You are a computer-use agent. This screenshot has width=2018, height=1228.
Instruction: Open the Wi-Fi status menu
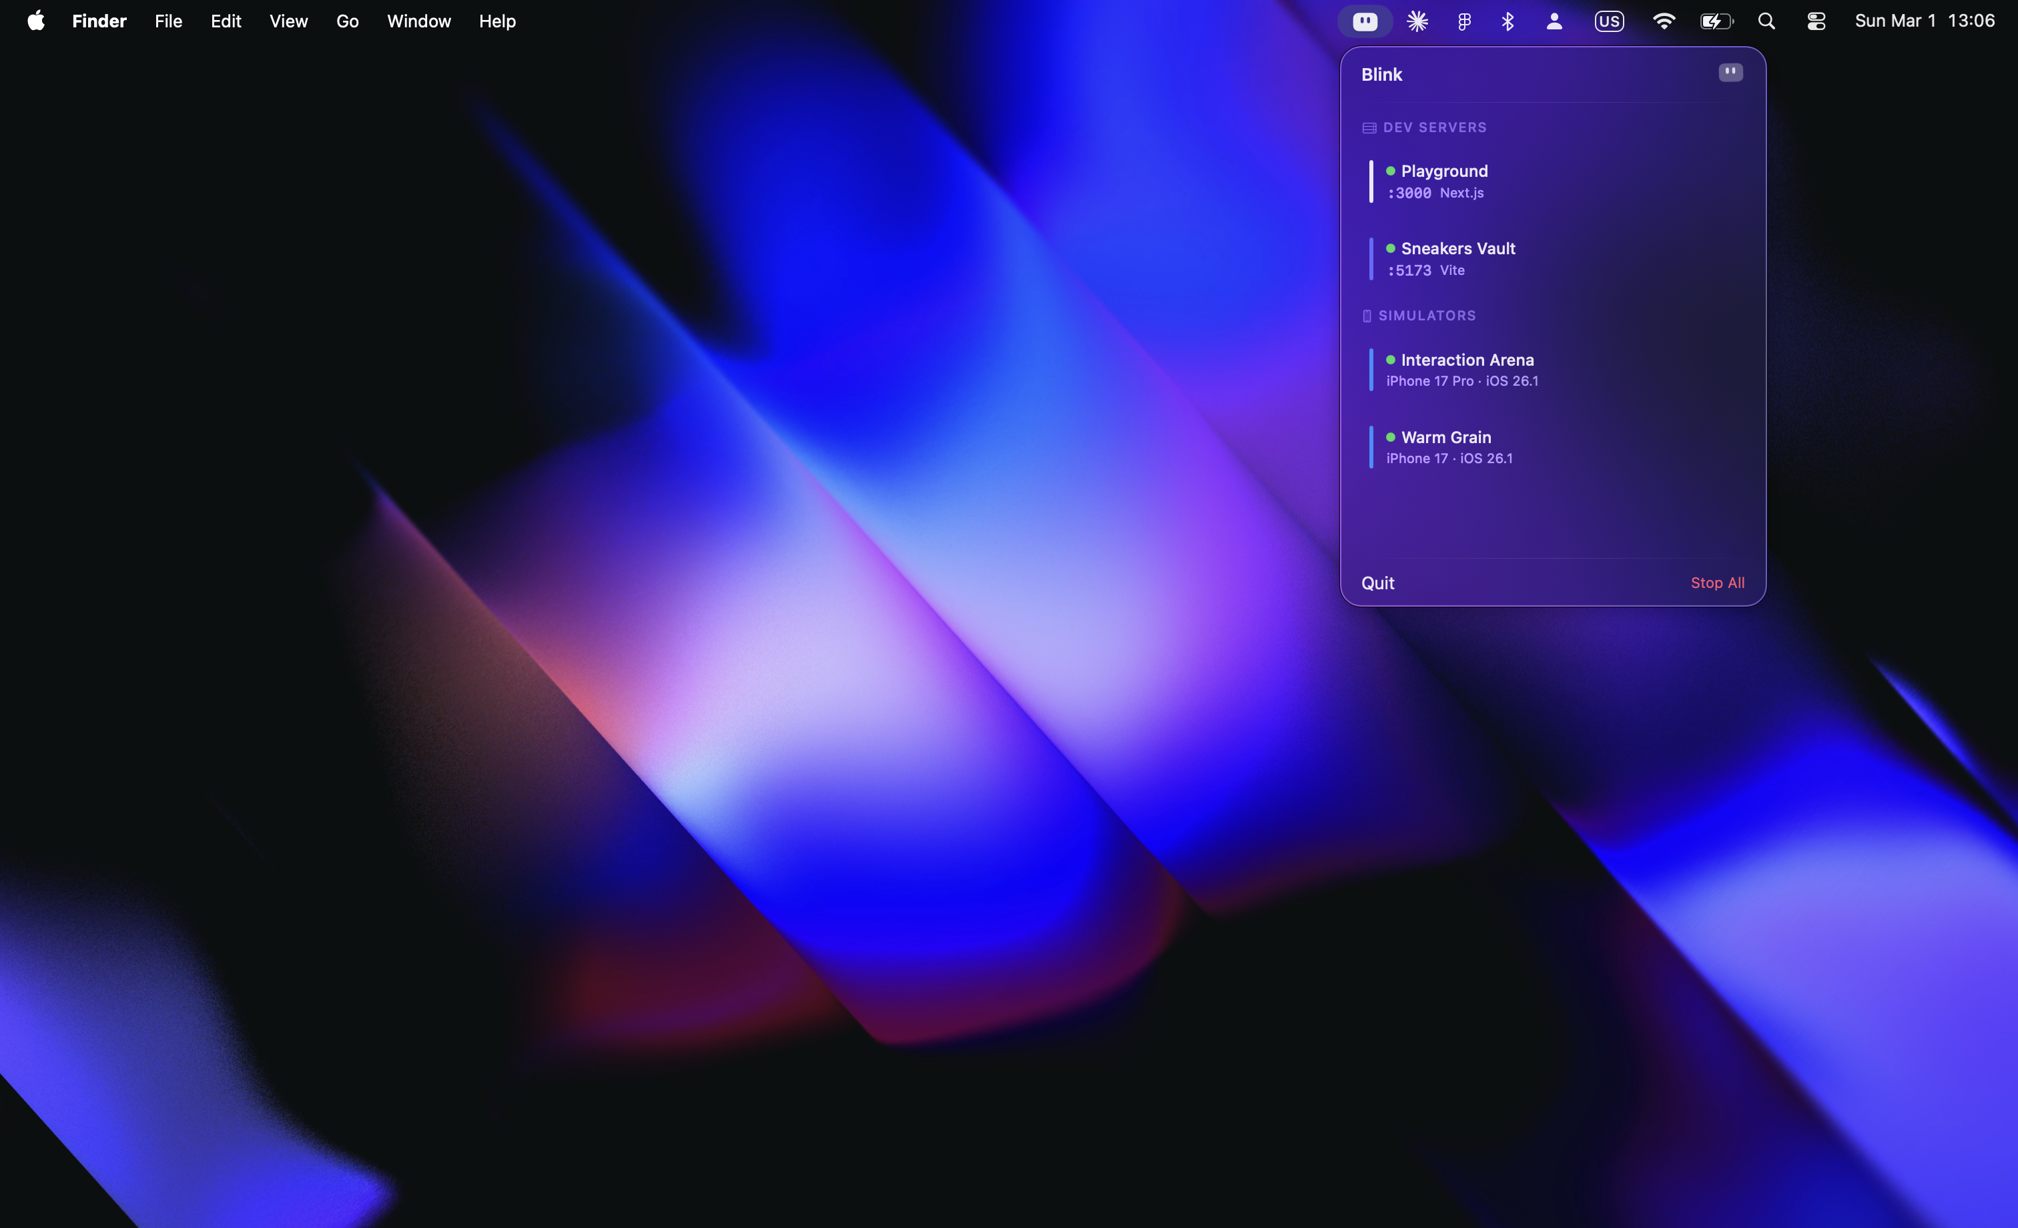1664,21
